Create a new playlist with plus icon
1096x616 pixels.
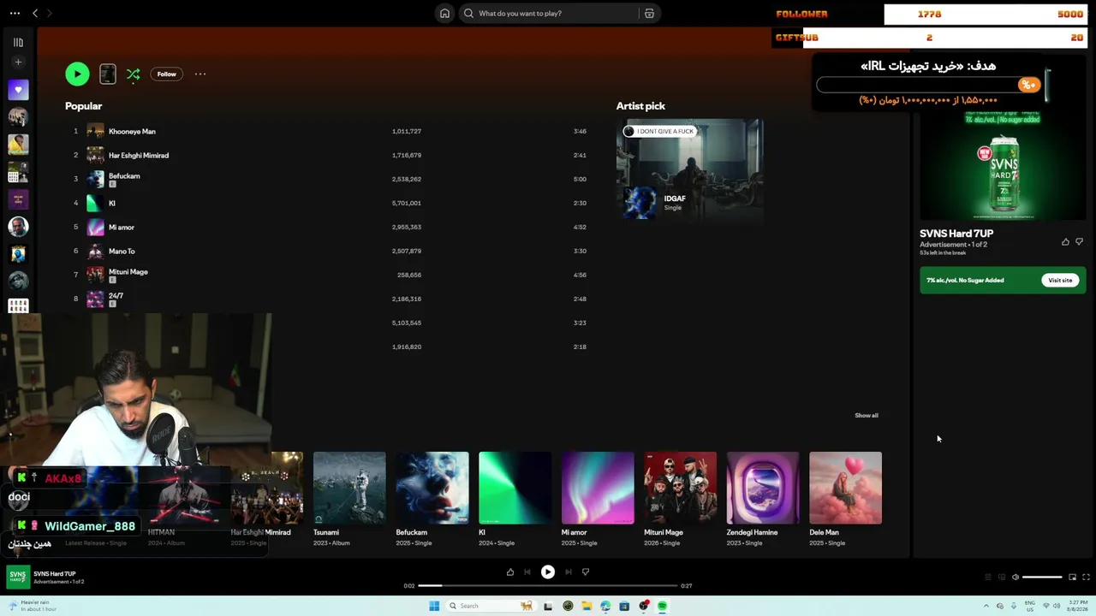pyautogui.click(x=18, y=62)
